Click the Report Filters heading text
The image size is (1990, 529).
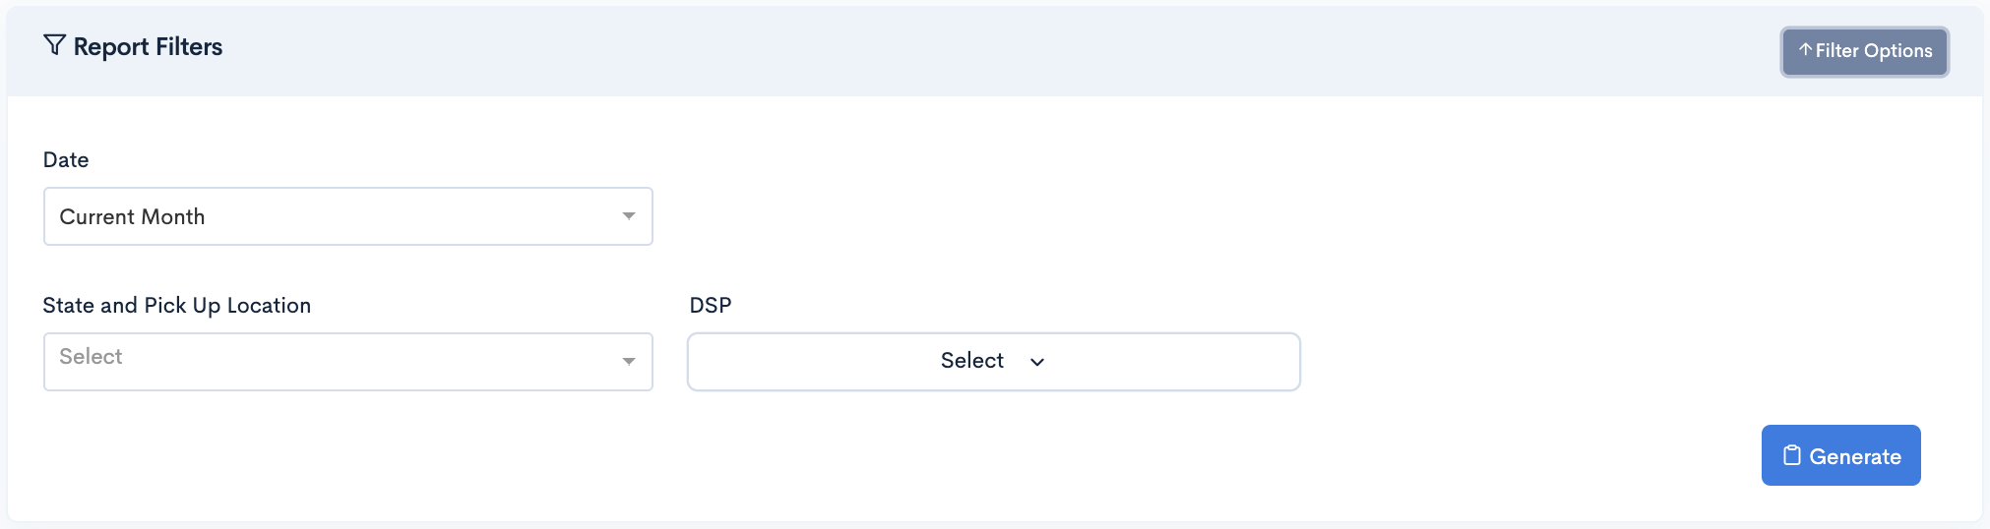[148, 46]
